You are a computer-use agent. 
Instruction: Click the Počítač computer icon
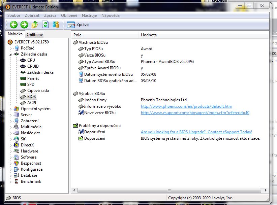coord(17,48)
